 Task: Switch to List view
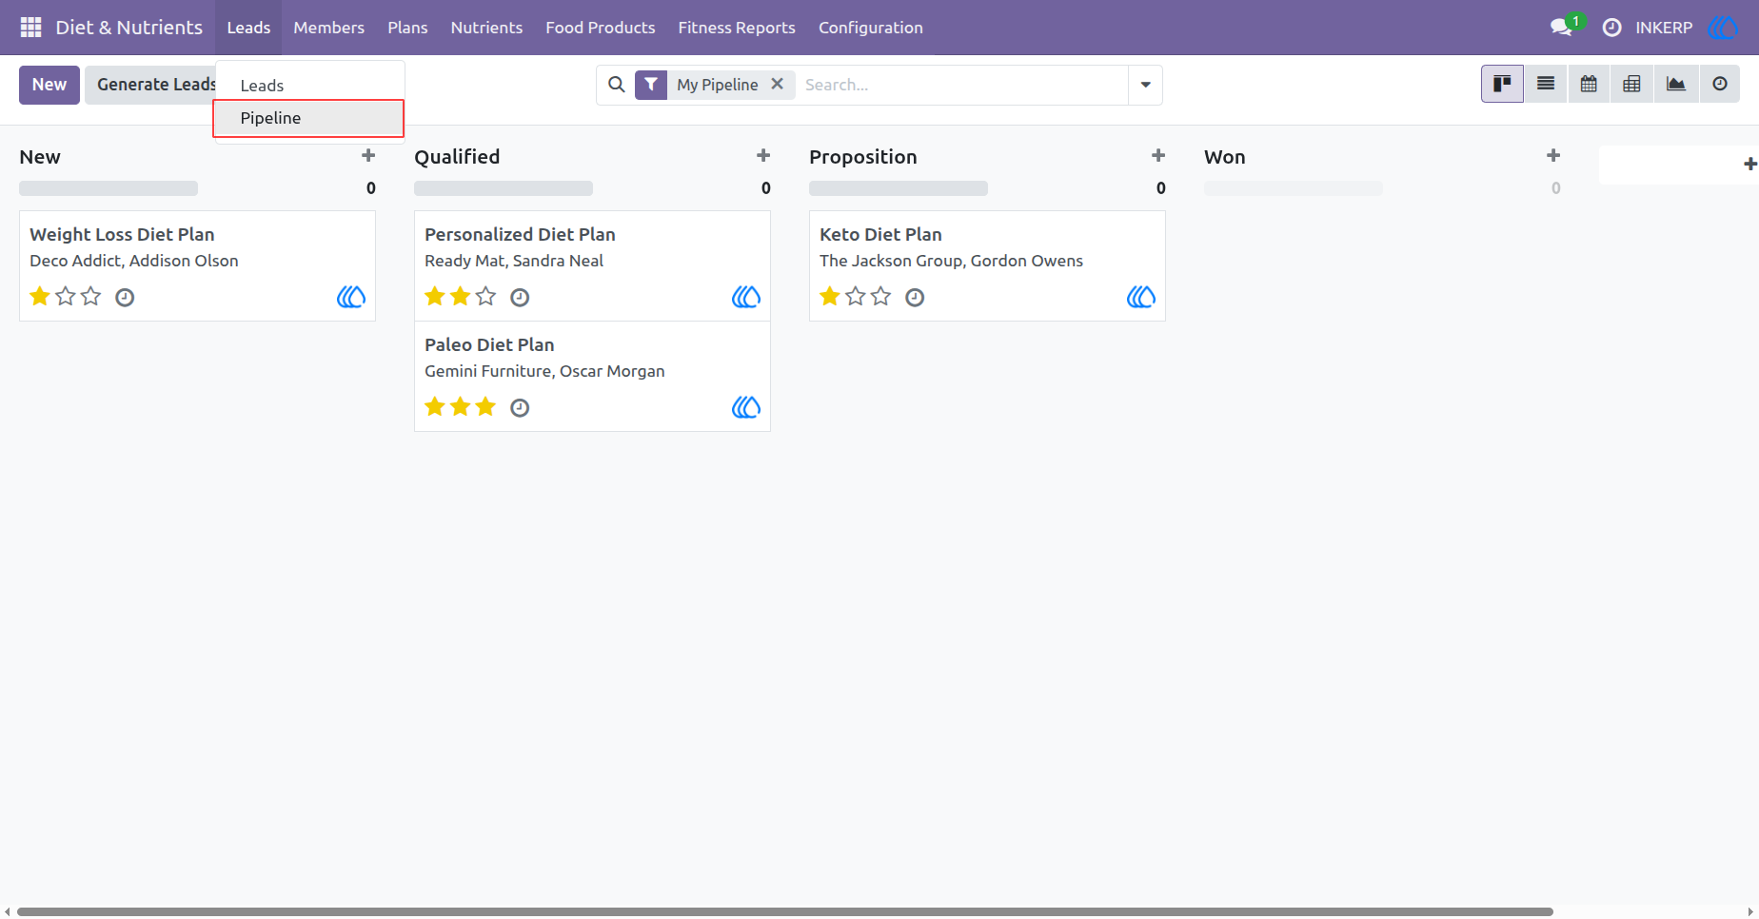click(1546, 84)
